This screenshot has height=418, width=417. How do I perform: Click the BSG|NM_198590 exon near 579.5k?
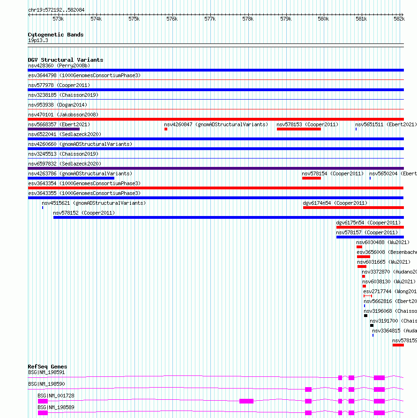[308, 389]
